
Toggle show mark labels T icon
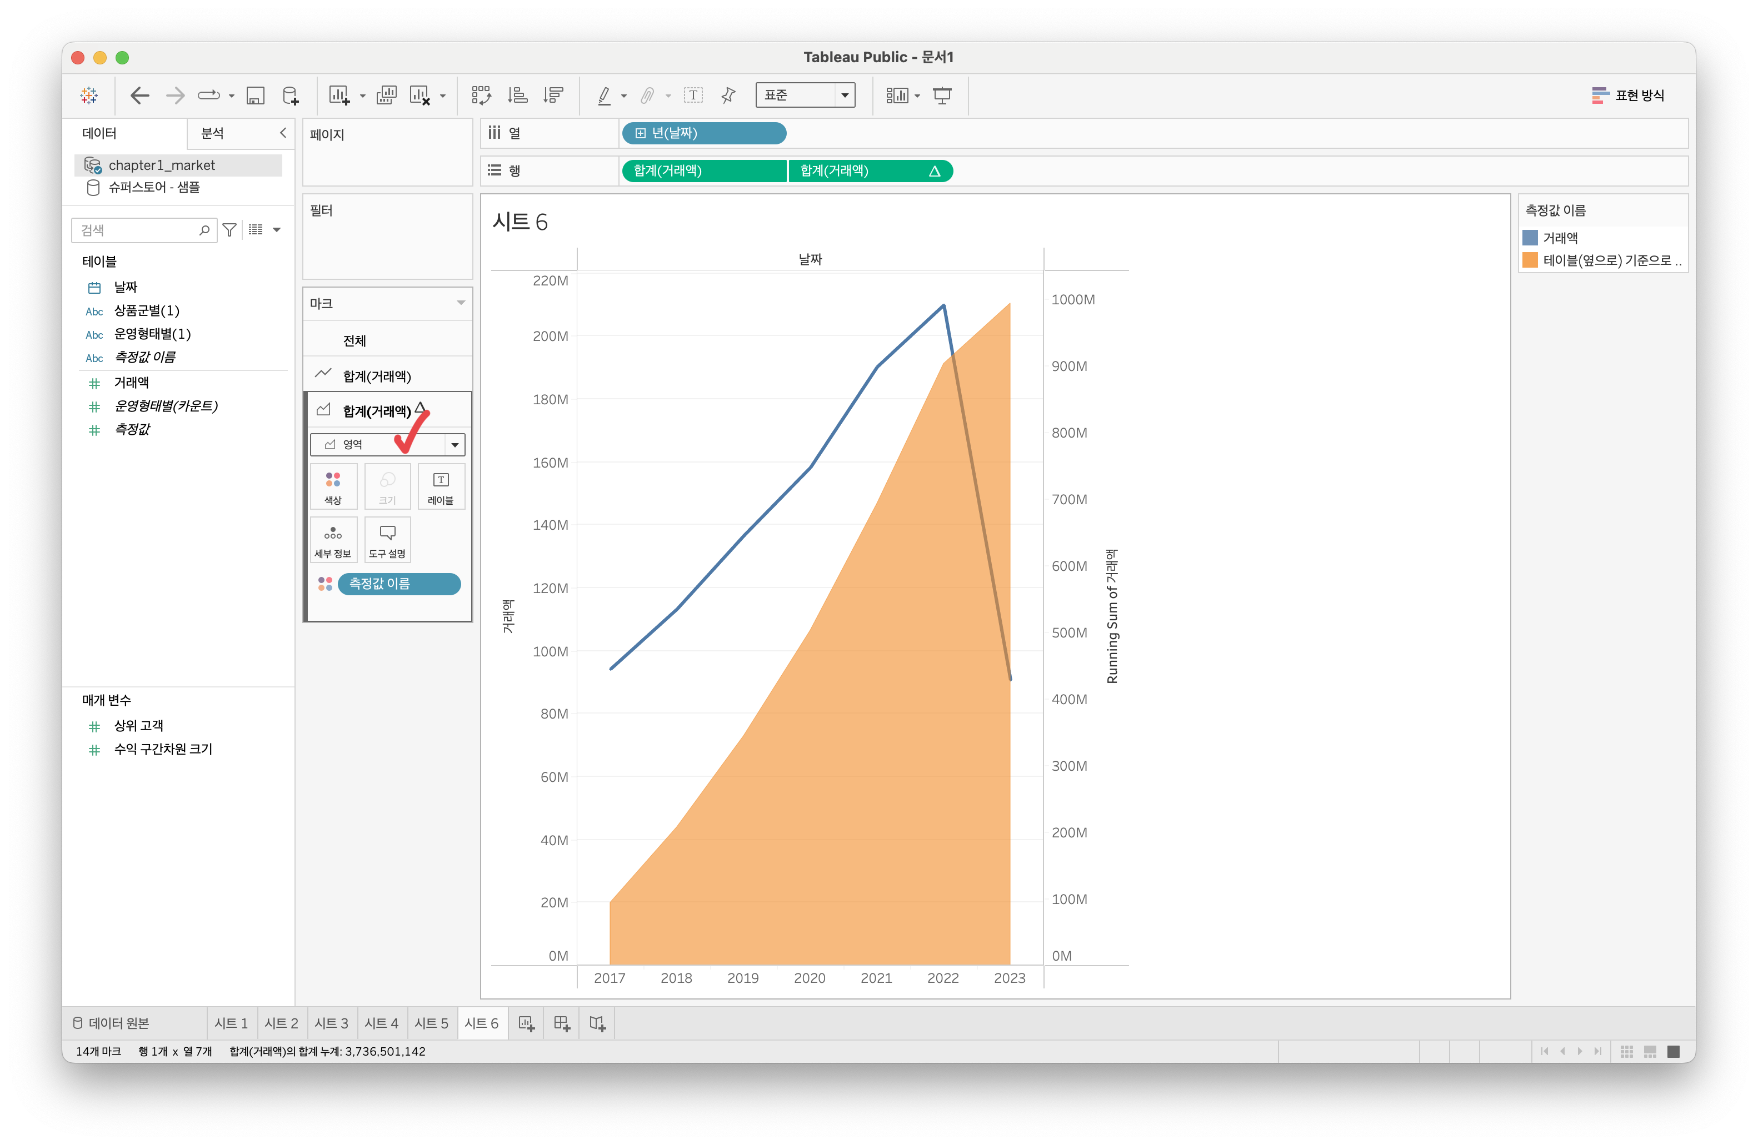(693, 96)
